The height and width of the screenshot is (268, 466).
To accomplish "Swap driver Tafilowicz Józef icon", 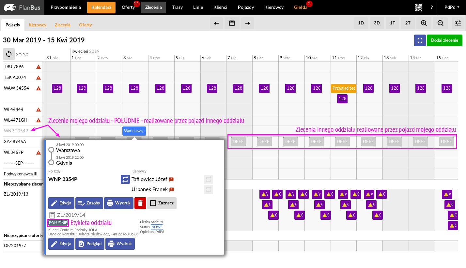I will 209,179.
